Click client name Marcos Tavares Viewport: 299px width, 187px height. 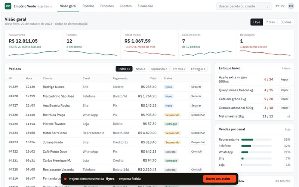coord(54,124)
